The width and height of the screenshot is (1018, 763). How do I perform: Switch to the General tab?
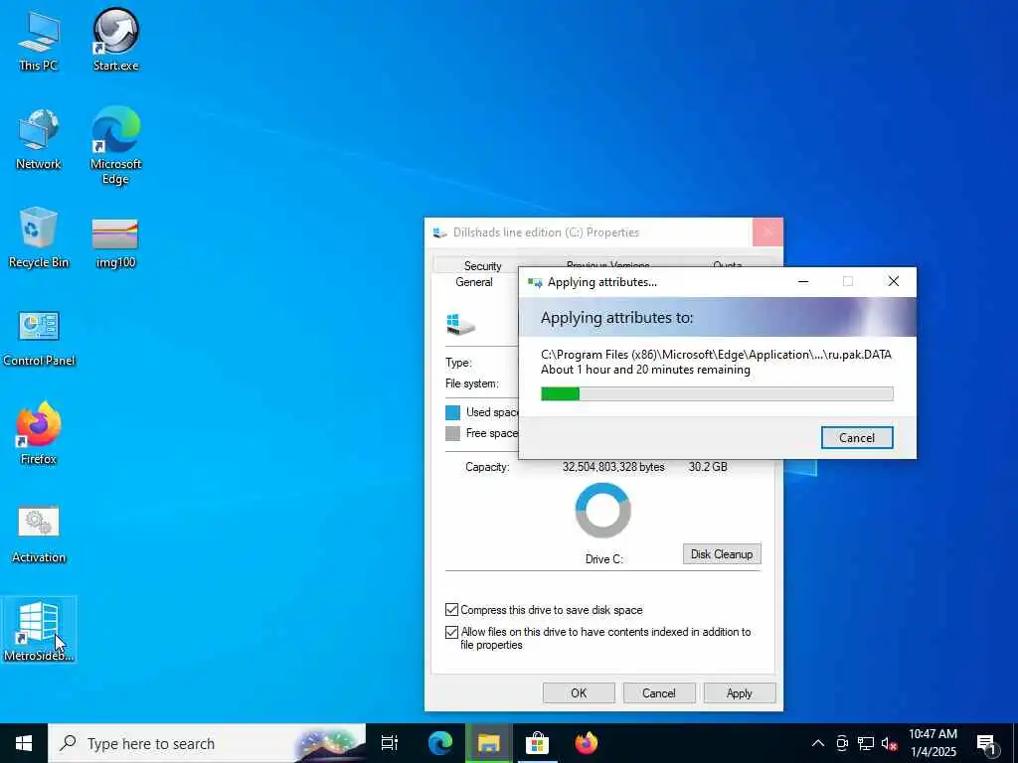(474, 282)
